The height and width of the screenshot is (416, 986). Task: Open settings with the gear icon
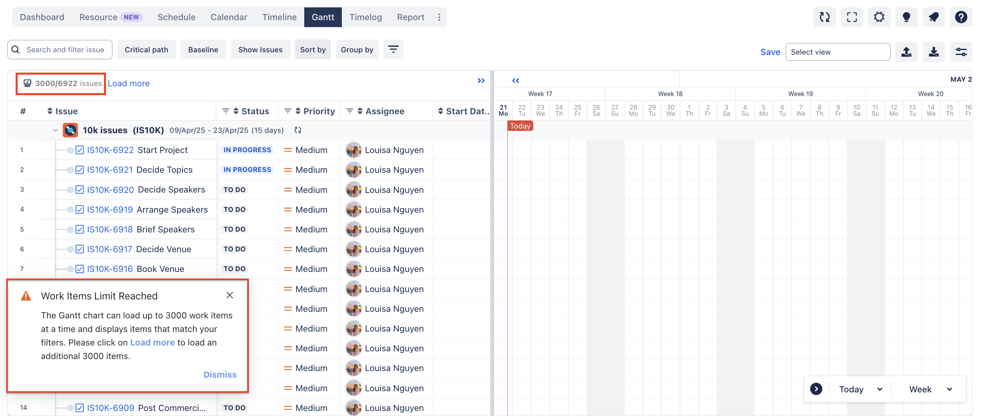point(879,17)
